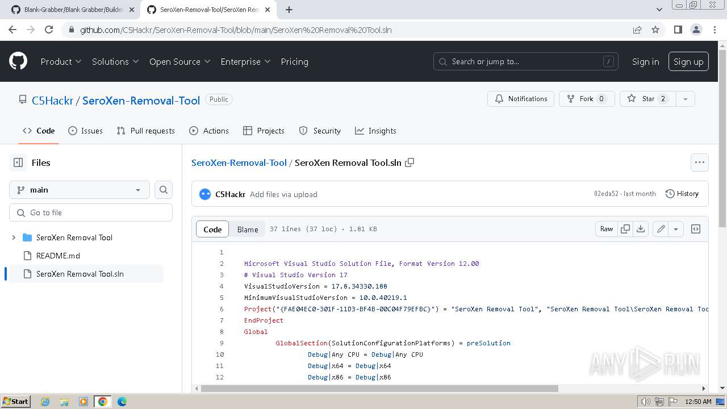Viewport: 727px width, 409px height.
Task: Open browser side panel icon
Action: pos(678,30)
